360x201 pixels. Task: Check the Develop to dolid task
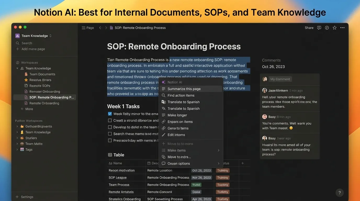coord(110,127)
